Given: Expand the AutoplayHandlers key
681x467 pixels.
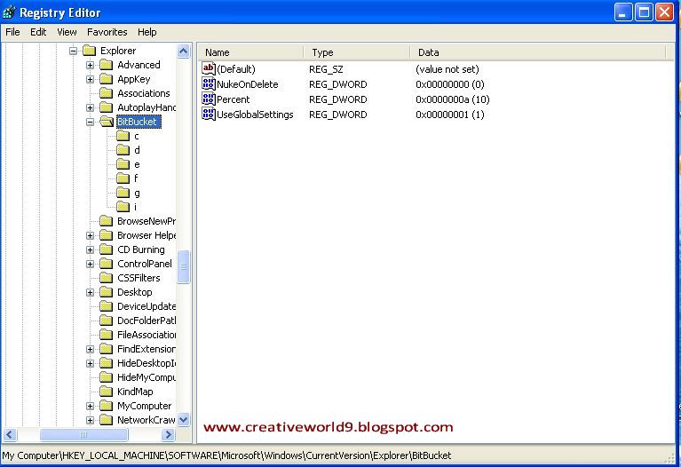Looking at the screenshot, I should [90, 107].
